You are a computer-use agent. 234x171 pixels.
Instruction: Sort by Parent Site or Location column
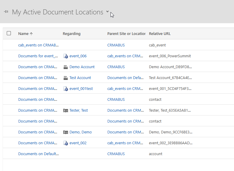tap(126, 33)
